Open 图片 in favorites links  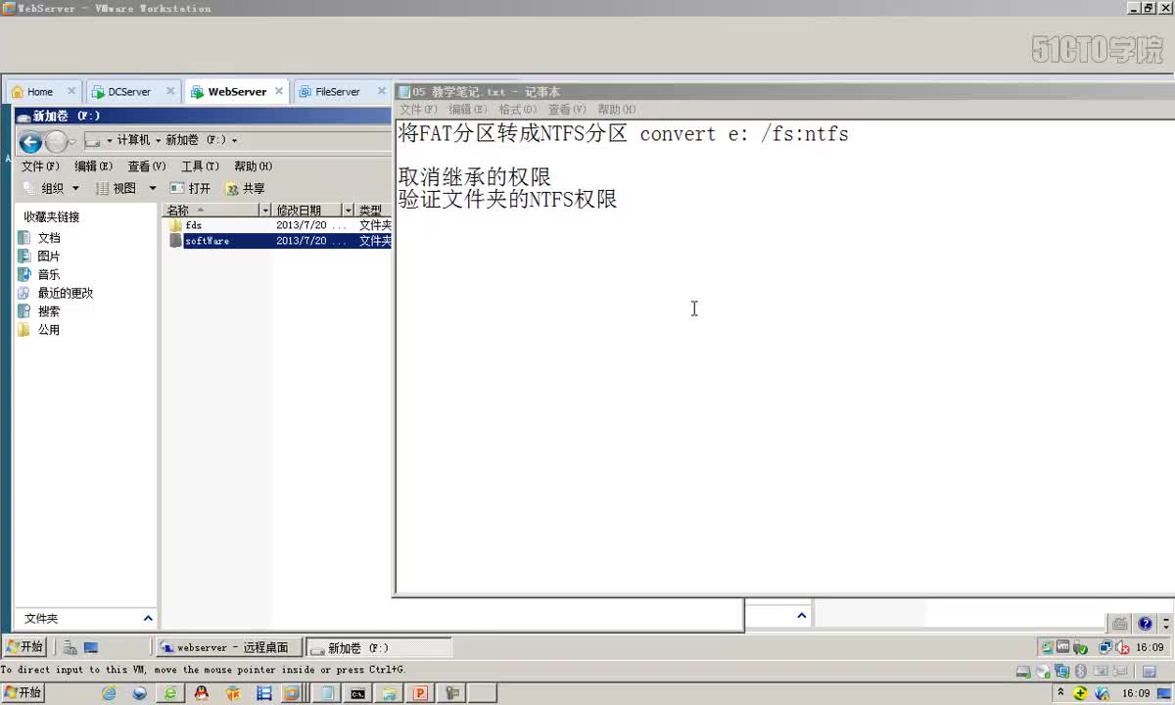[49, 257]
